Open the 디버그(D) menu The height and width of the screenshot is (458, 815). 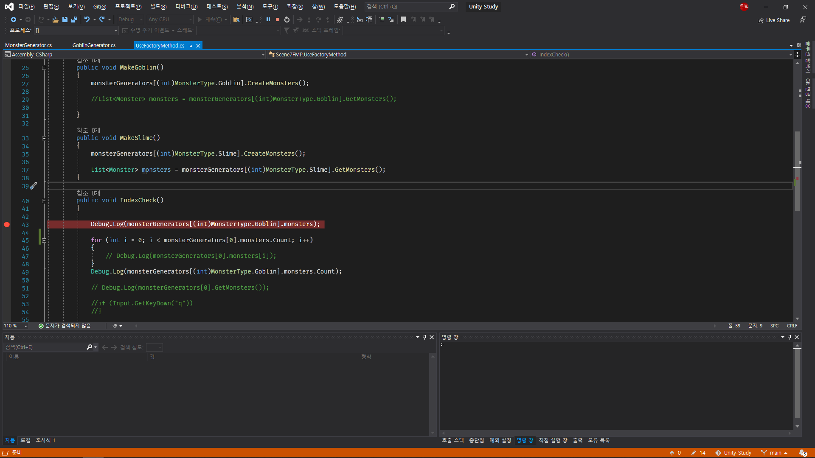click(186, 7)
